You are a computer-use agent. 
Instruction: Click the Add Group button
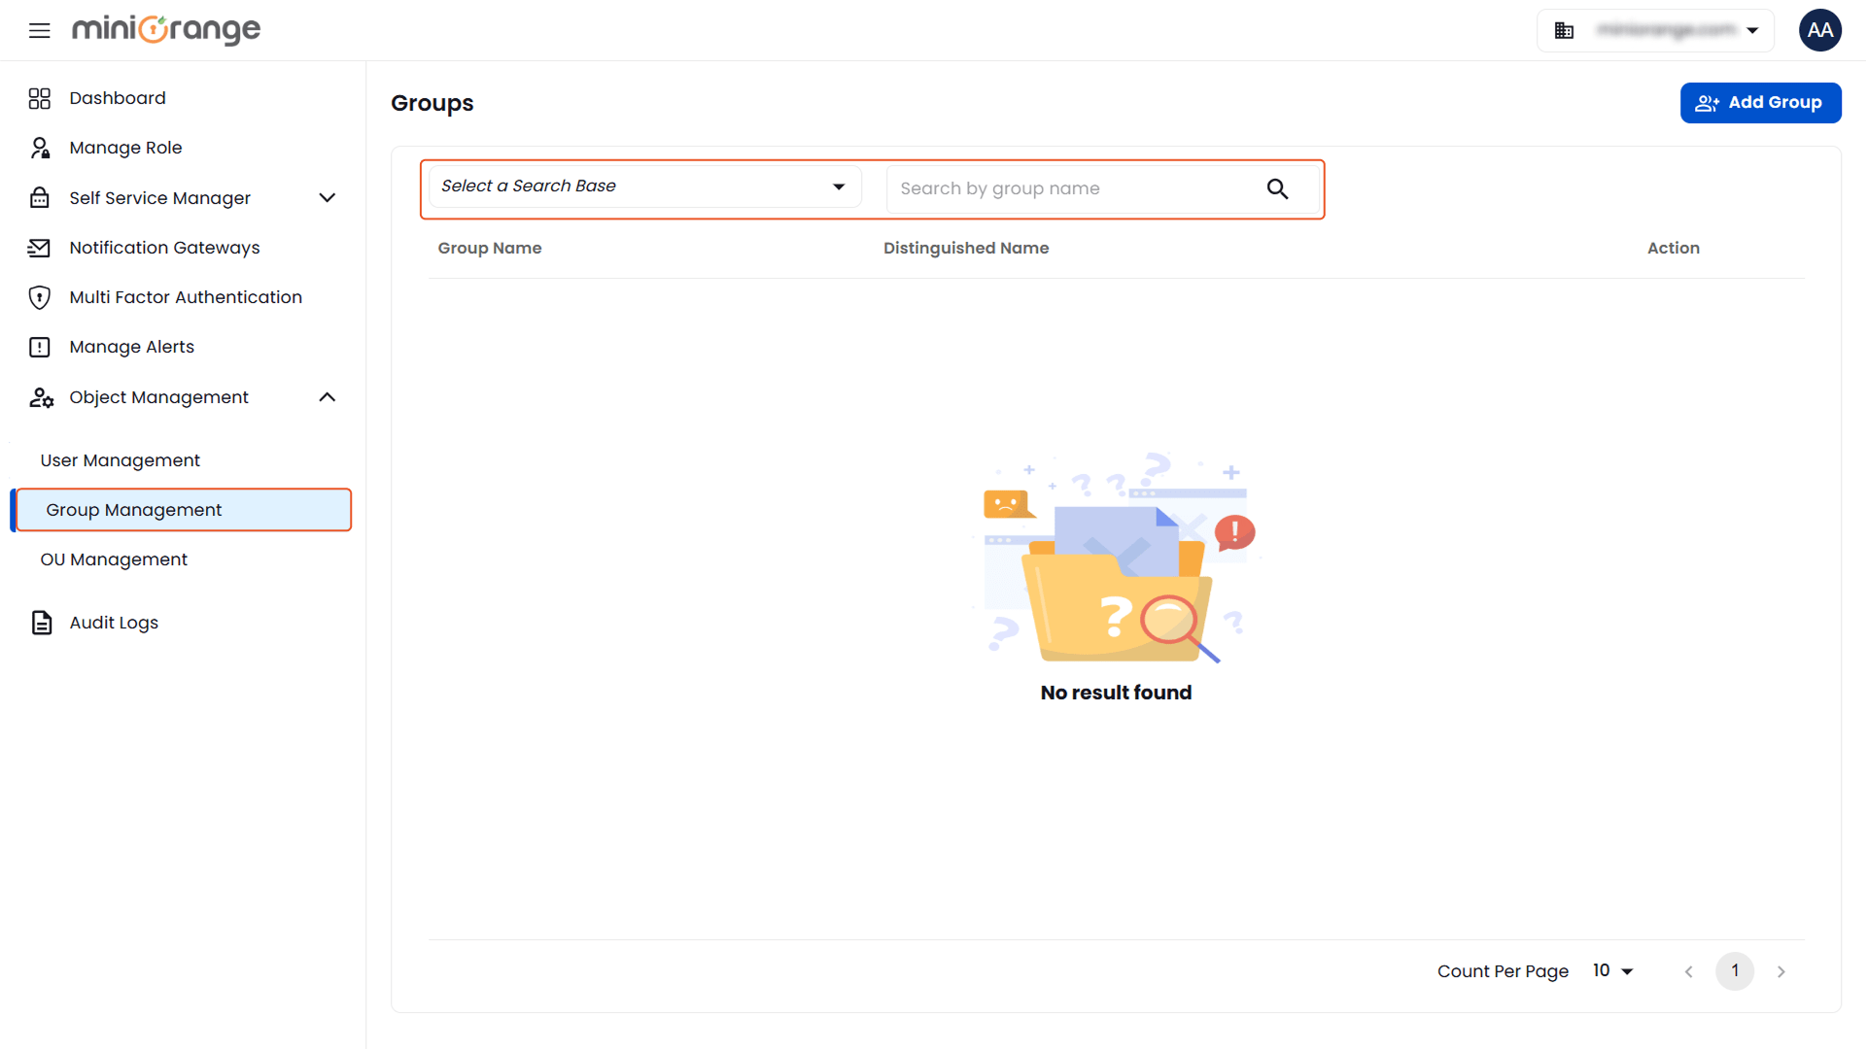click(x=1760, y=102)
